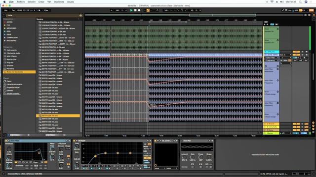316x177 pixels.
Task: Open Packs in the browser places
Action: [9, 81]
